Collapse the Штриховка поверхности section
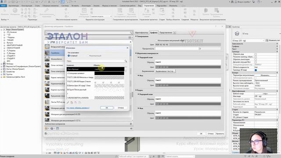 pos(136,54)
